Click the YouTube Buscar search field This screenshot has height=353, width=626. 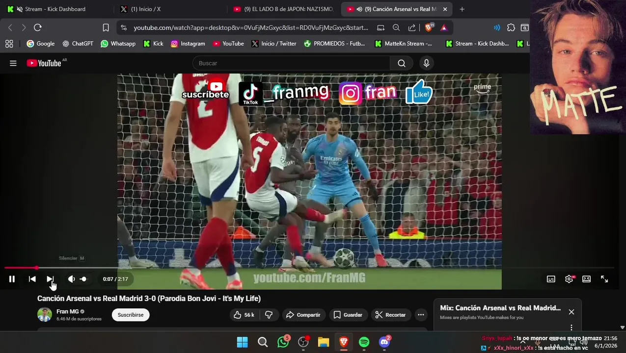pyautogui.click(x=292, y=63)
